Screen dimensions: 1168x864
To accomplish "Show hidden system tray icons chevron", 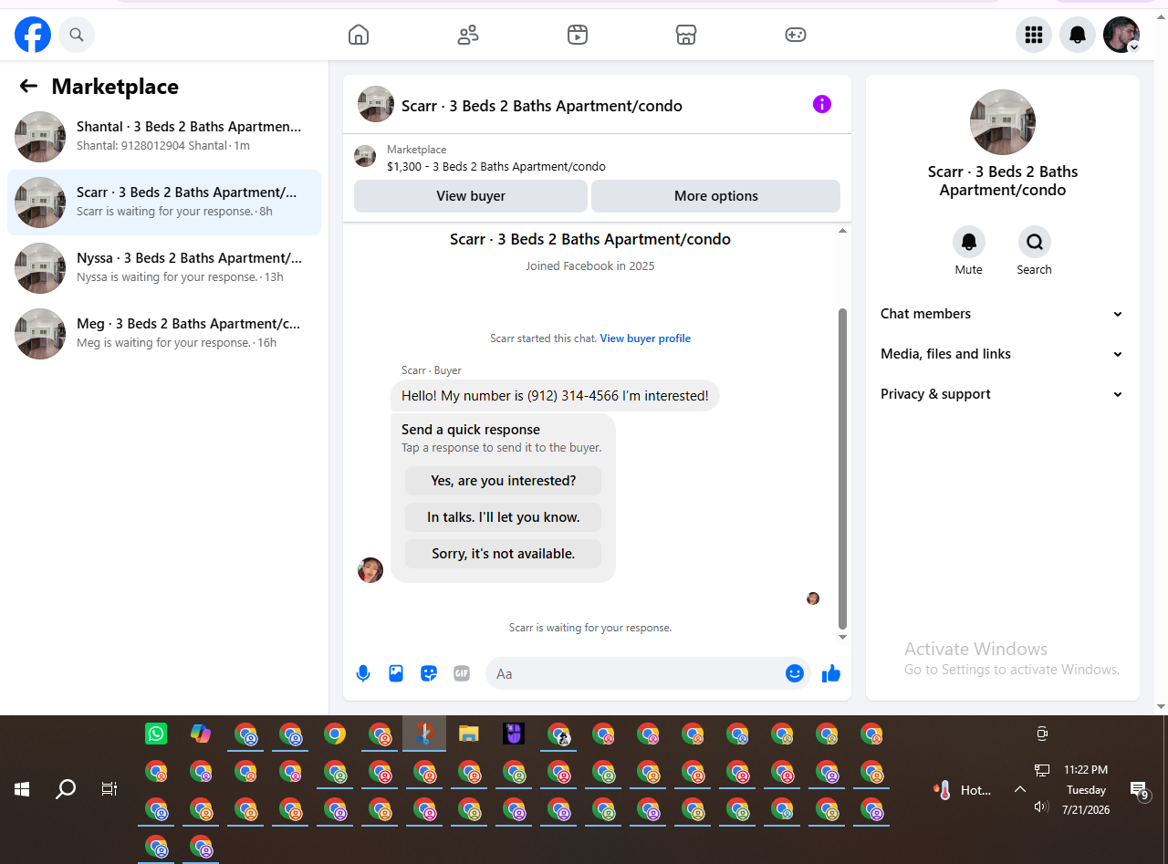I will [1020, 789].
